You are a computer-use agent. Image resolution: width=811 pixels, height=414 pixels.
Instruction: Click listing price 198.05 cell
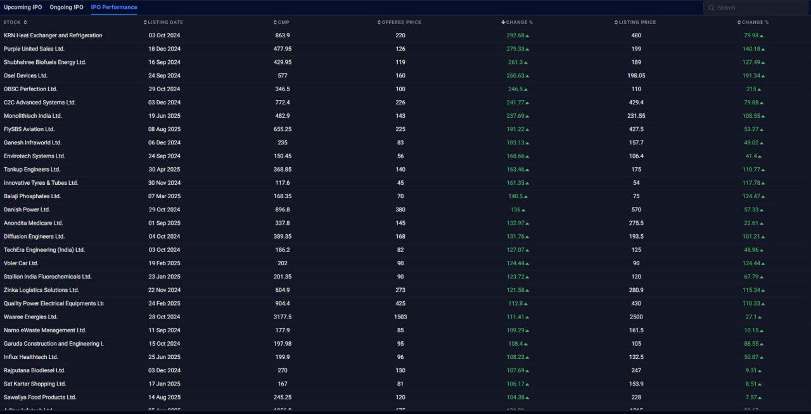click(636, 75)
